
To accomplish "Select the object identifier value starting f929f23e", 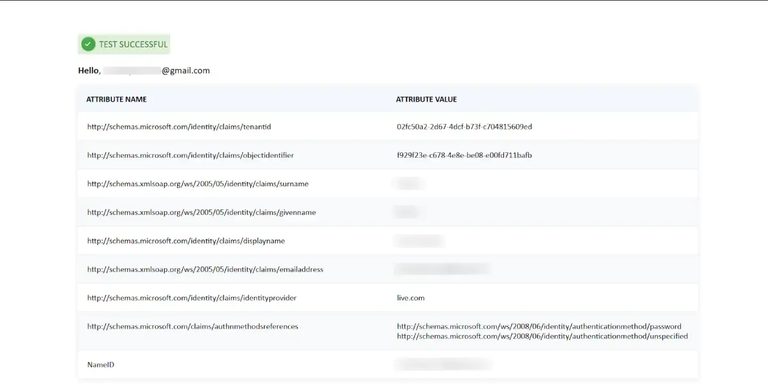I will point(463,155).
